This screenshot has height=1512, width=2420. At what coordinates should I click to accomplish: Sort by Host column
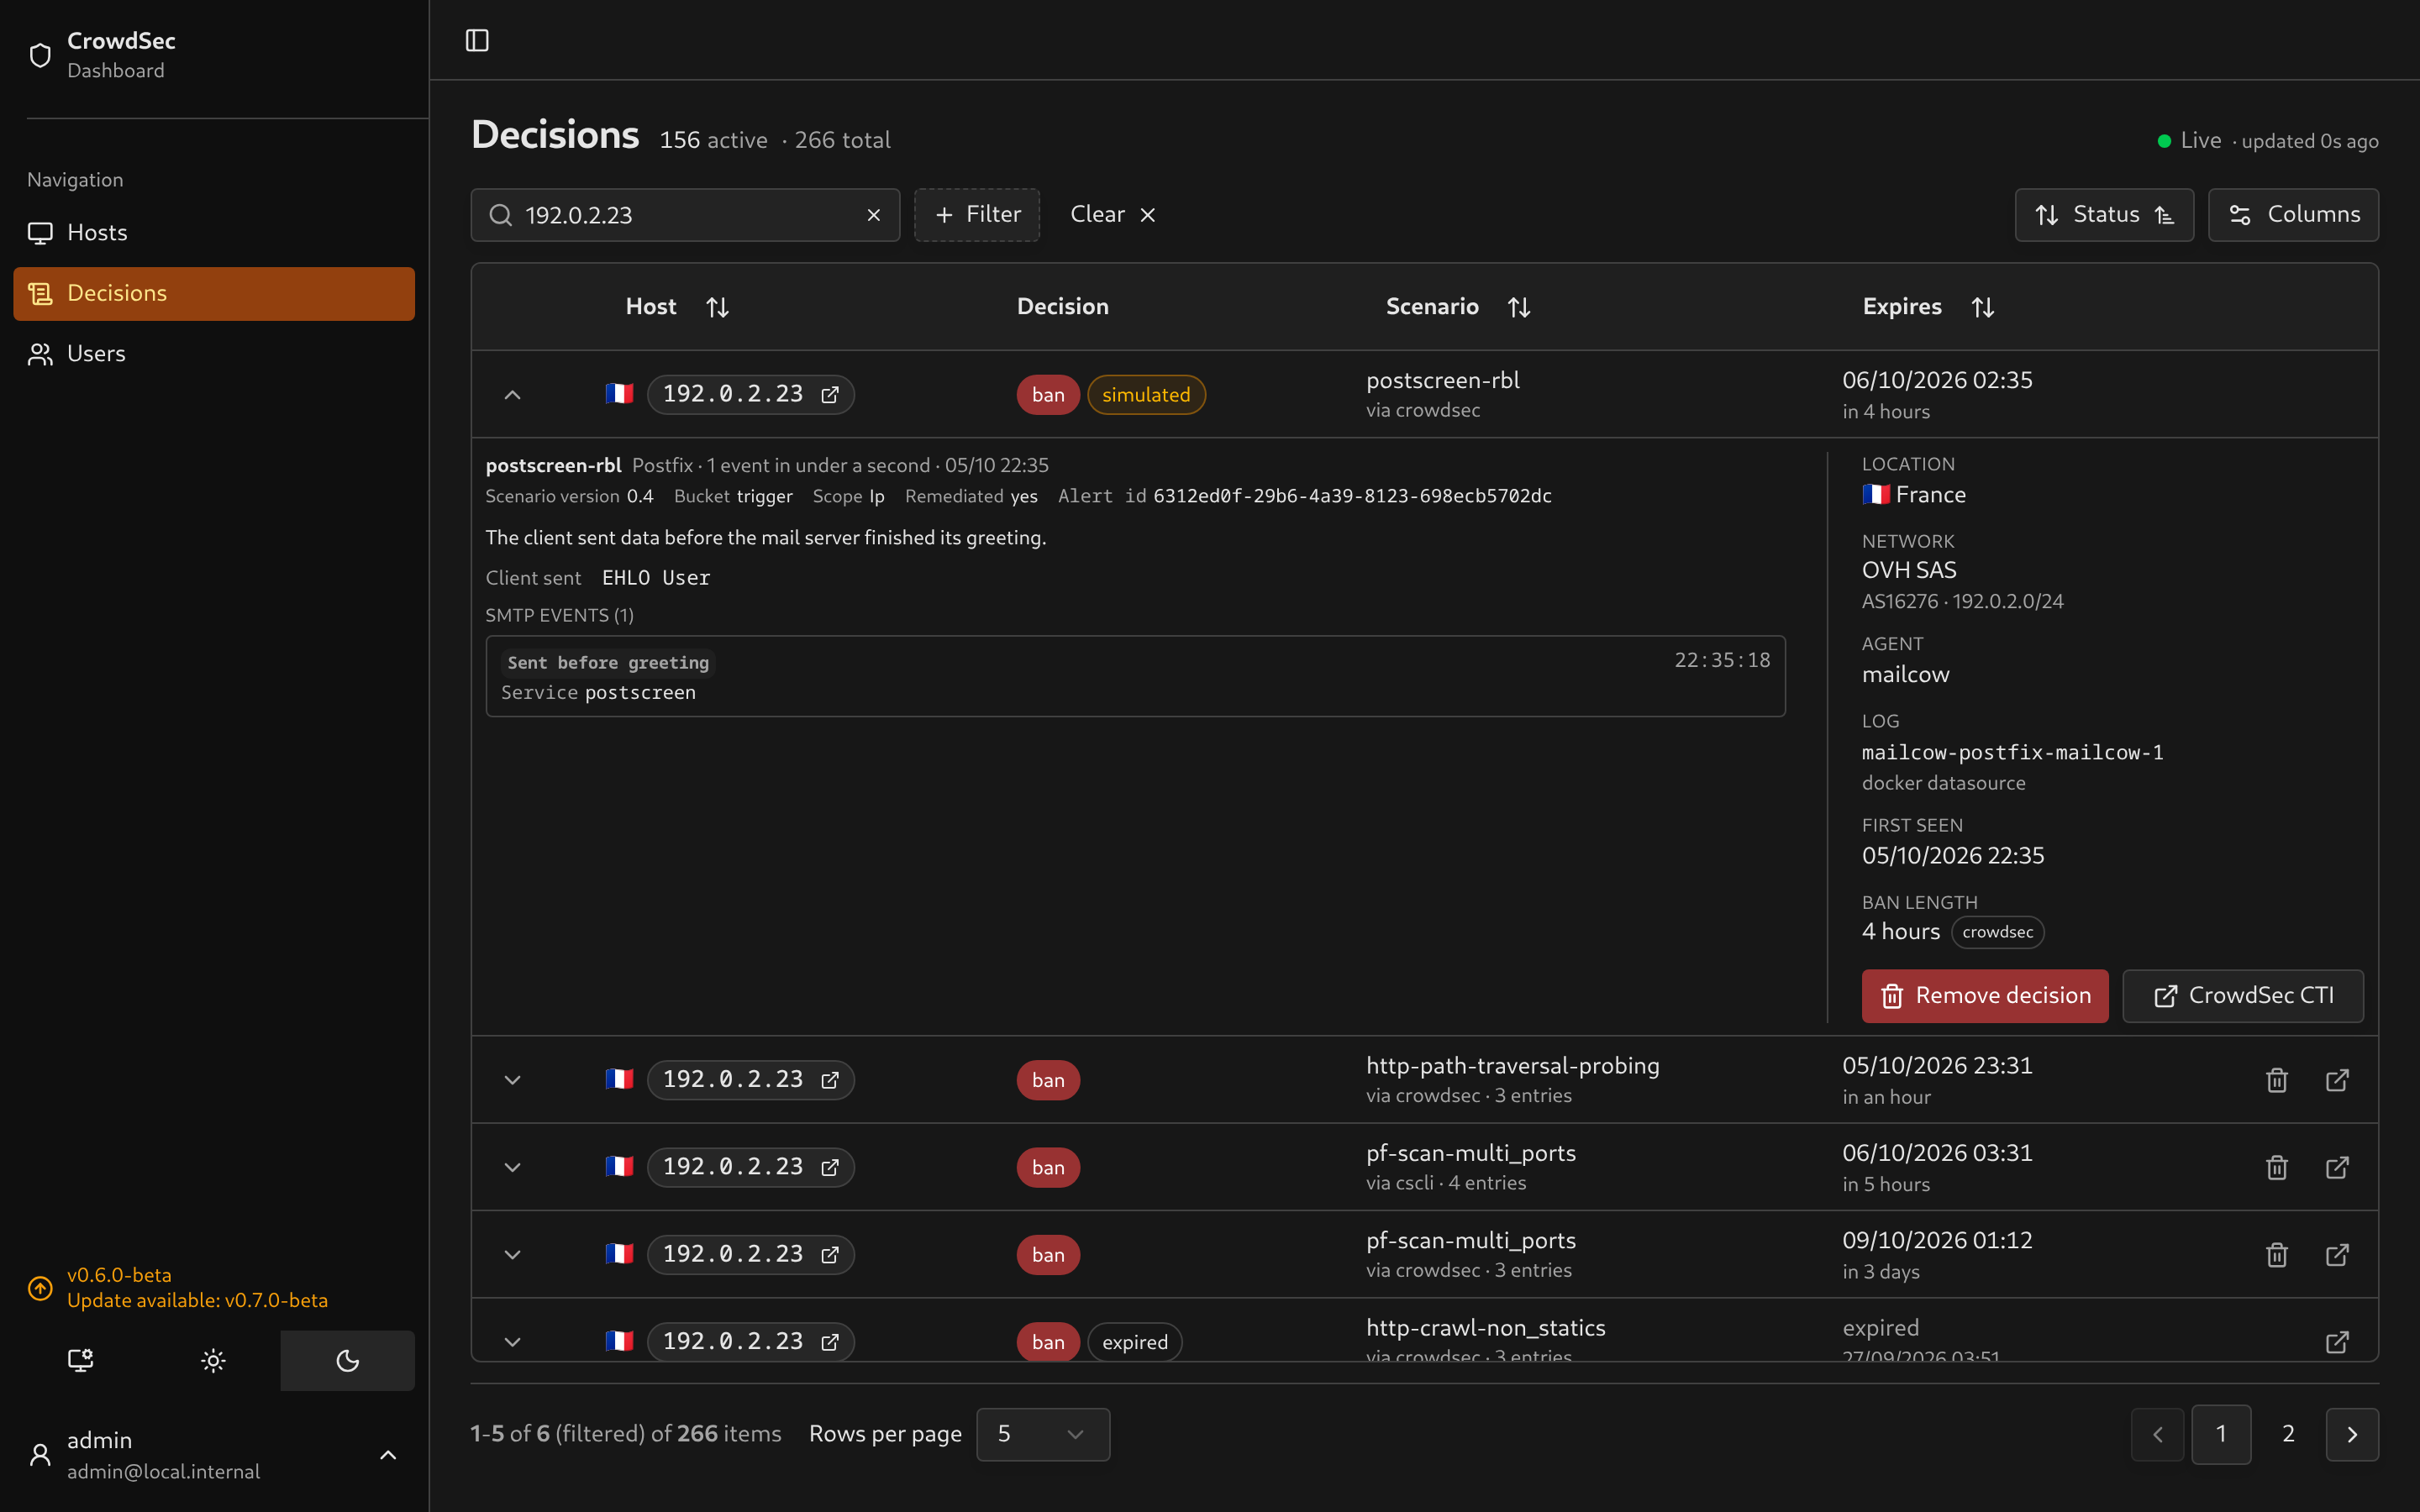coord(717,307)
